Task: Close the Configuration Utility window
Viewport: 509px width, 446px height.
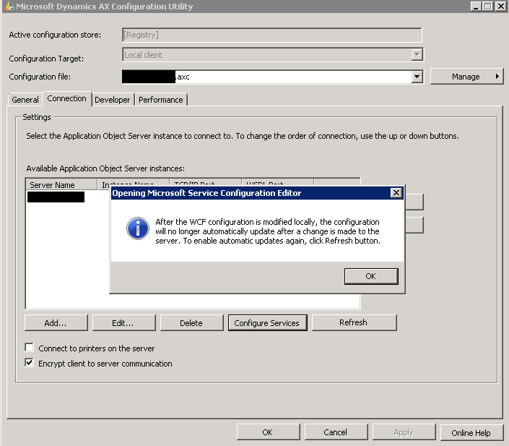Action: [x=500, y=7]
